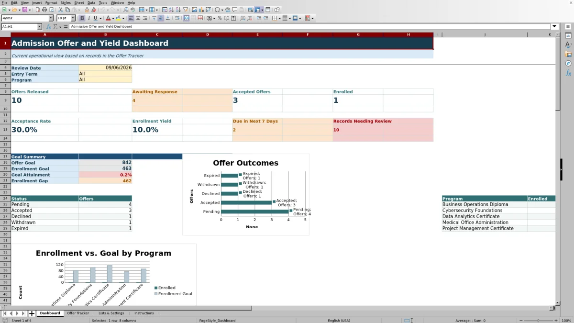Switch to the Offer Tracker sheet tab

(78, 313)
